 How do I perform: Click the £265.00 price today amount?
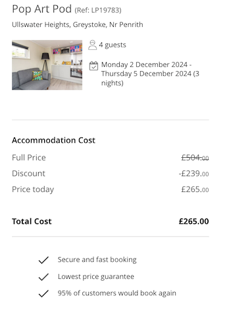tap(195, 189)
